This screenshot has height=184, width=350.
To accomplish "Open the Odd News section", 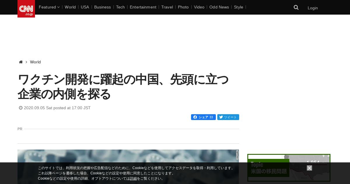I will (x=219, y=7).
